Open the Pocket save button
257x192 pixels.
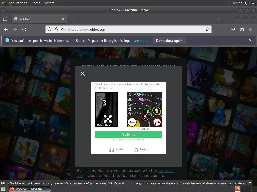[233, 29]
